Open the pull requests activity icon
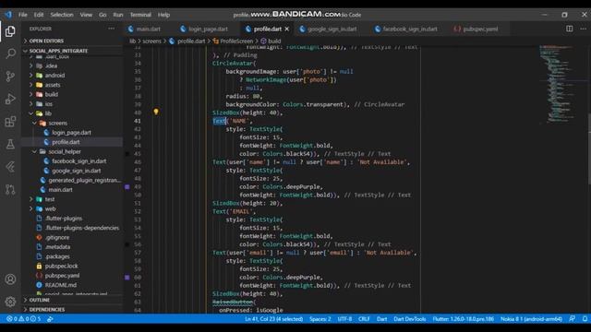This screenshot has width=591, height=332. coord(10,189)
